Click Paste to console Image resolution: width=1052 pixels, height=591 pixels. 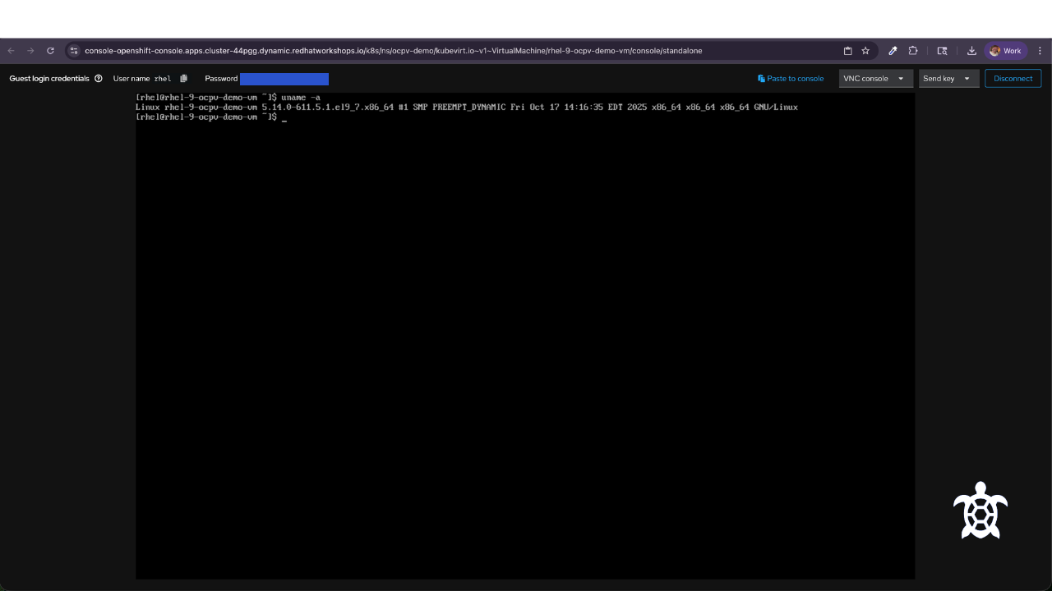click(791, 79)
